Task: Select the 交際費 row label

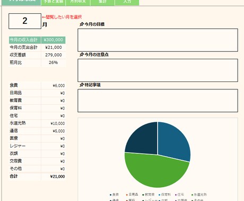Action: coord(25,161)
